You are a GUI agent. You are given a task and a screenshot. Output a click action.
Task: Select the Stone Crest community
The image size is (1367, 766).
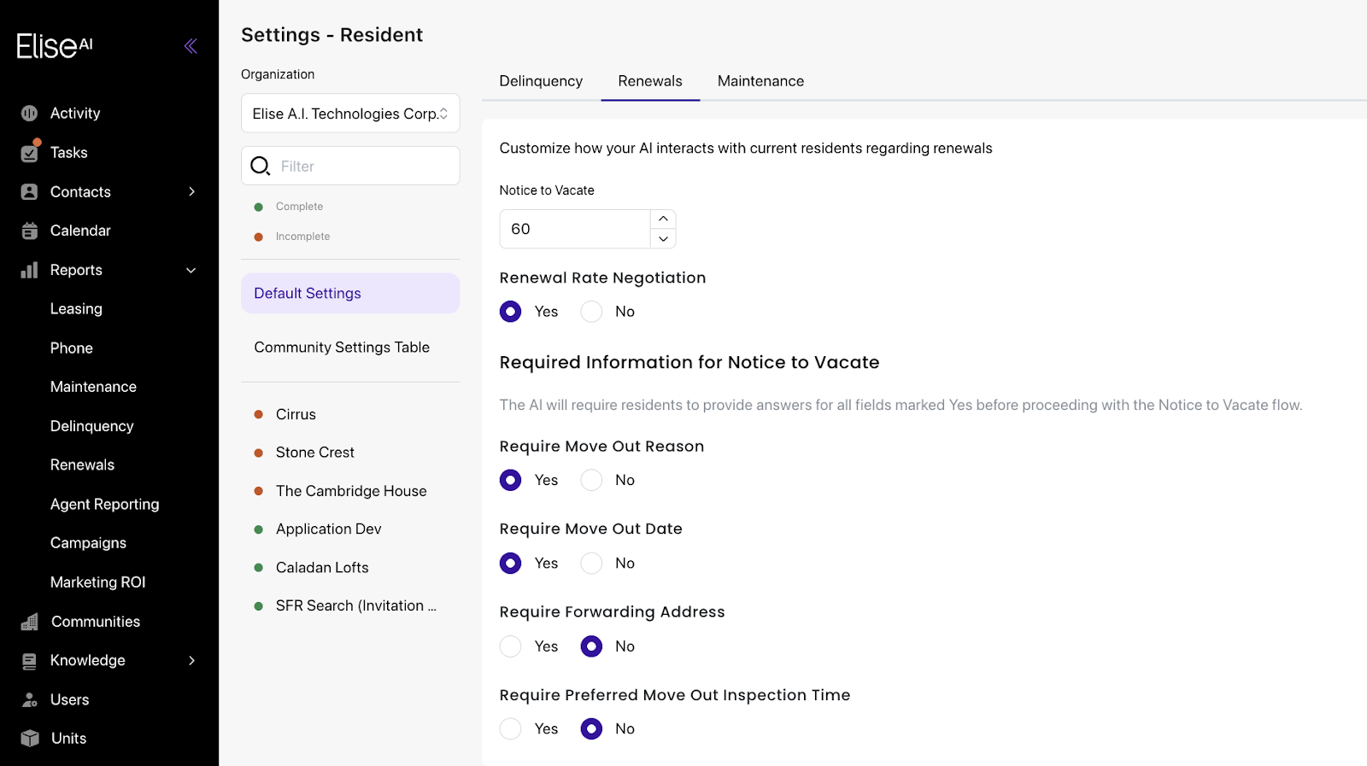point(315,453)
